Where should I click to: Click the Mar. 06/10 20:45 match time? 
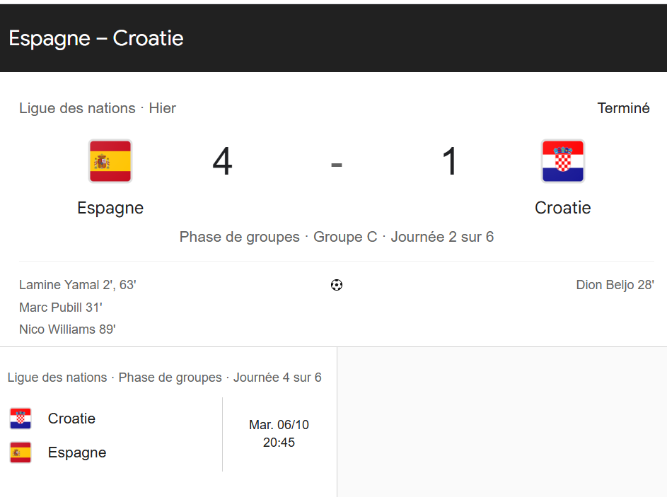279,433
